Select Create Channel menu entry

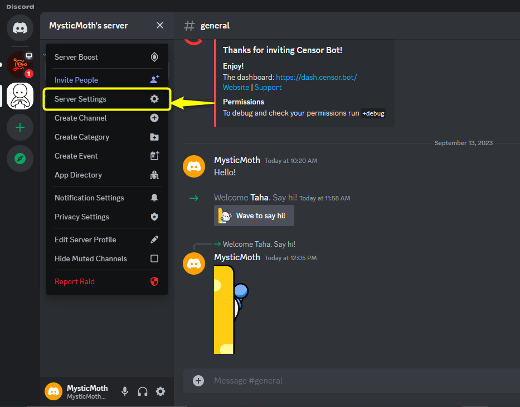[x=107, y=118]
